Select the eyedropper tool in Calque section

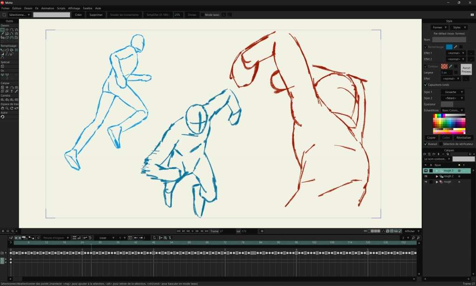coord(17,91)
